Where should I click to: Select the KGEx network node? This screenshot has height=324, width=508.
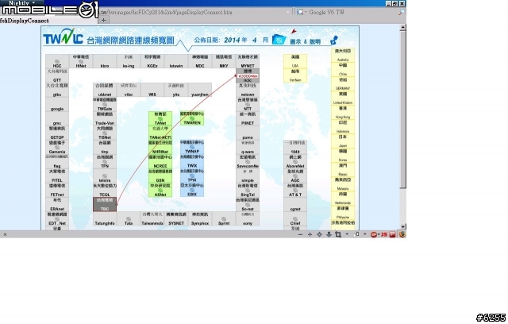(x=152, y=61)
